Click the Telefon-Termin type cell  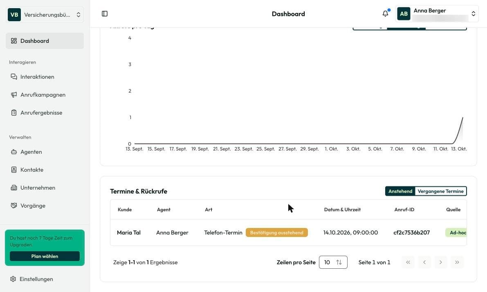click(x=223, y=232)
